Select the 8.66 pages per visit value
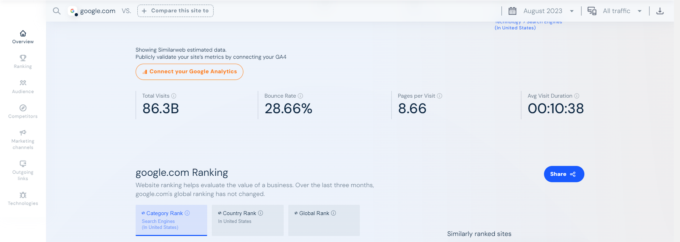 (x=412, y=109)
